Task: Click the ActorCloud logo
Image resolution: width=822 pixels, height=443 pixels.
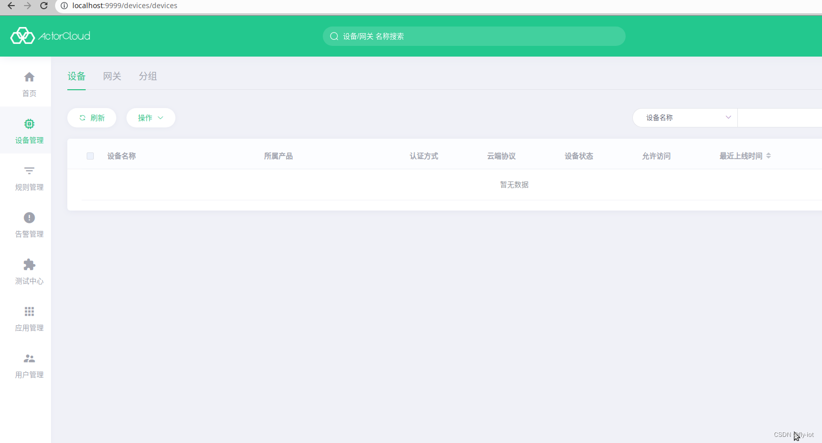Action: 50,36
